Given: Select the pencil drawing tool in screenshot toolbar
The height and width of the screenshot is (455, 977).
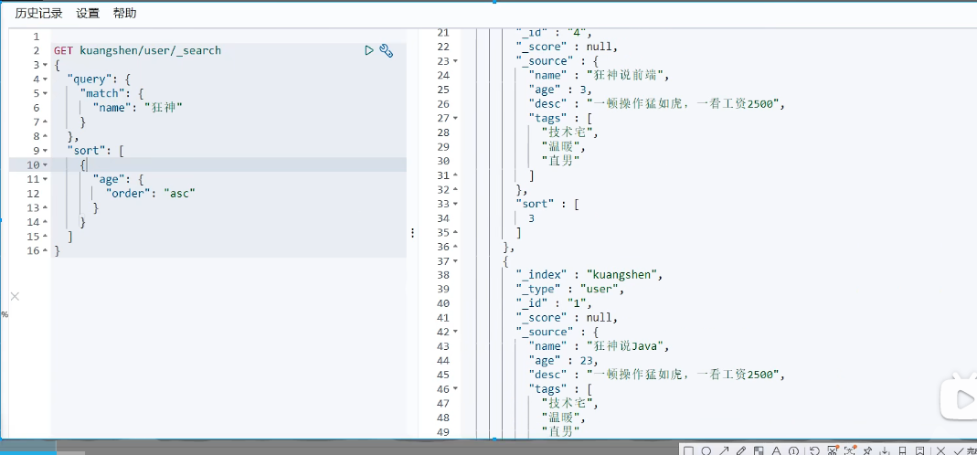Looking at the screenshot, I should click(x=741, y=450).
